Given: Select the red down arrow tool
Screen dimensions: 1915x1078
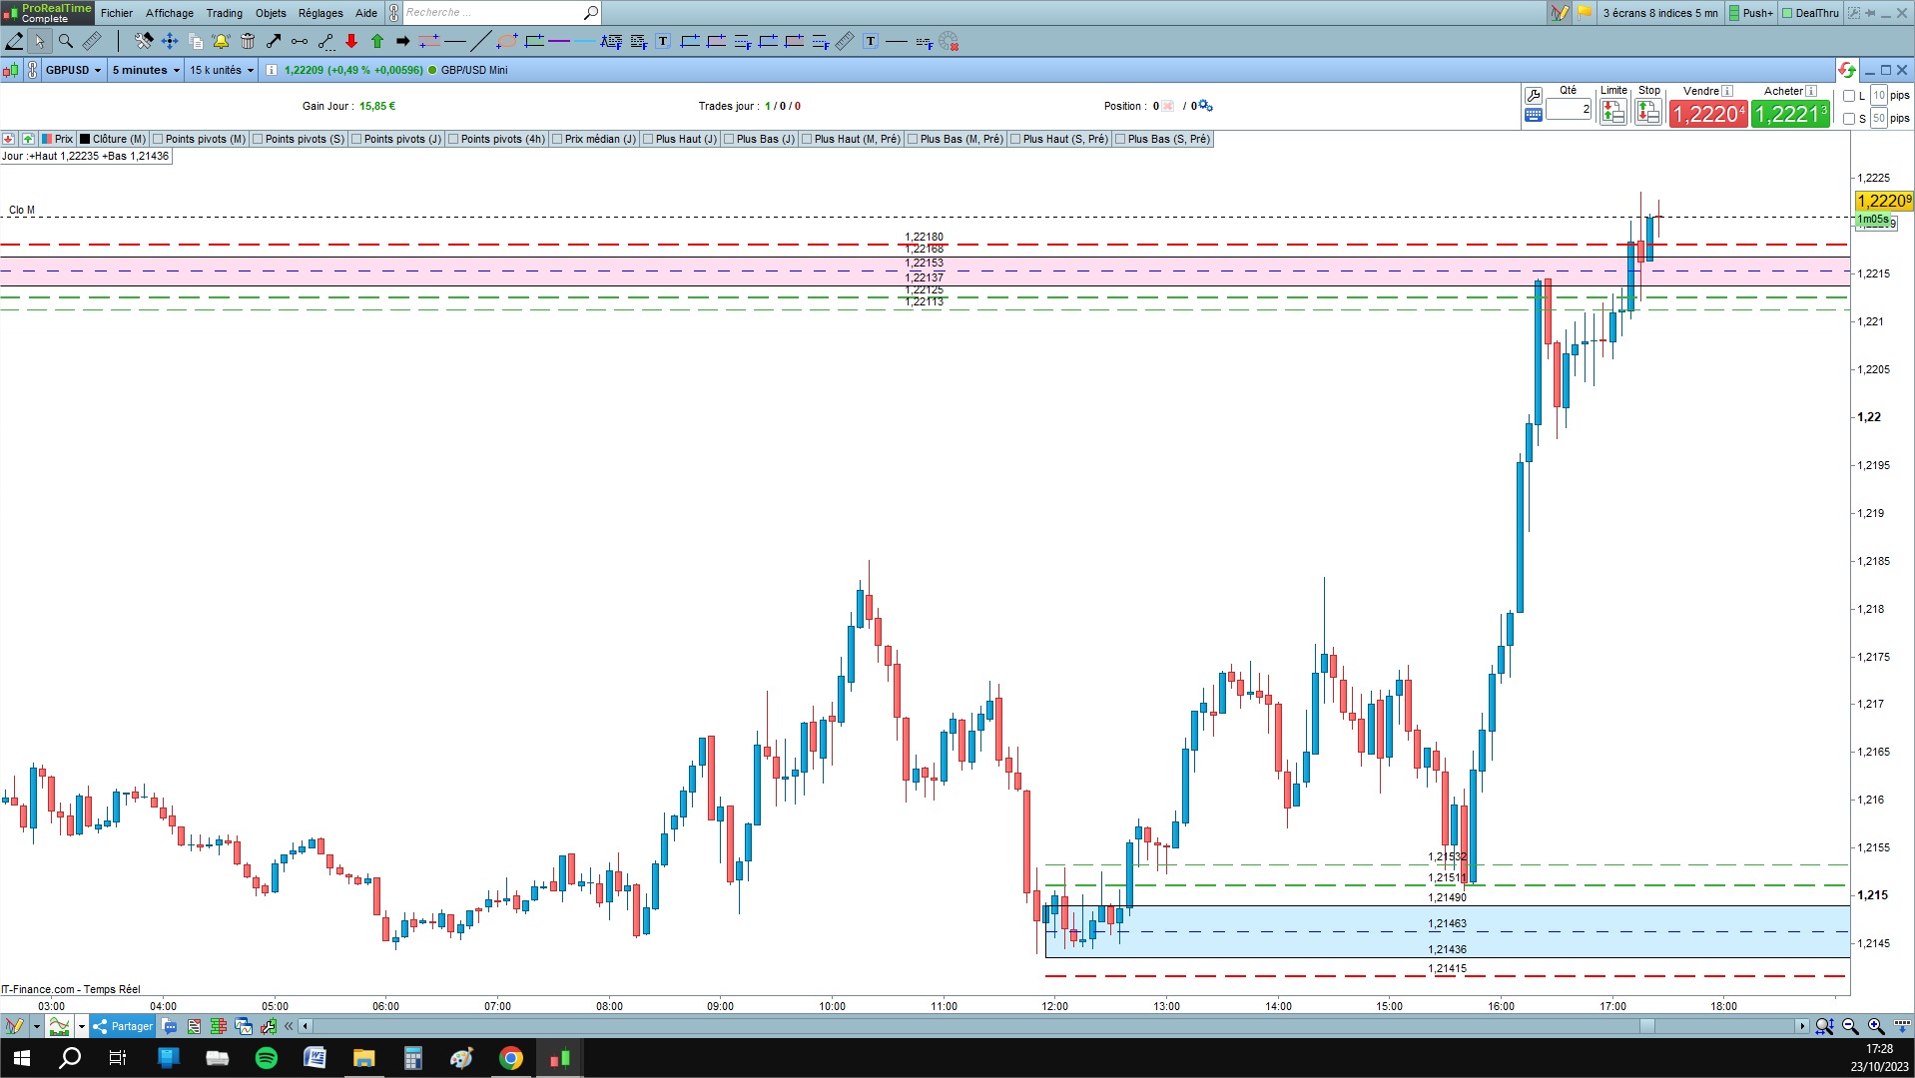Looking at the screenshot, I should coord(351,41).
